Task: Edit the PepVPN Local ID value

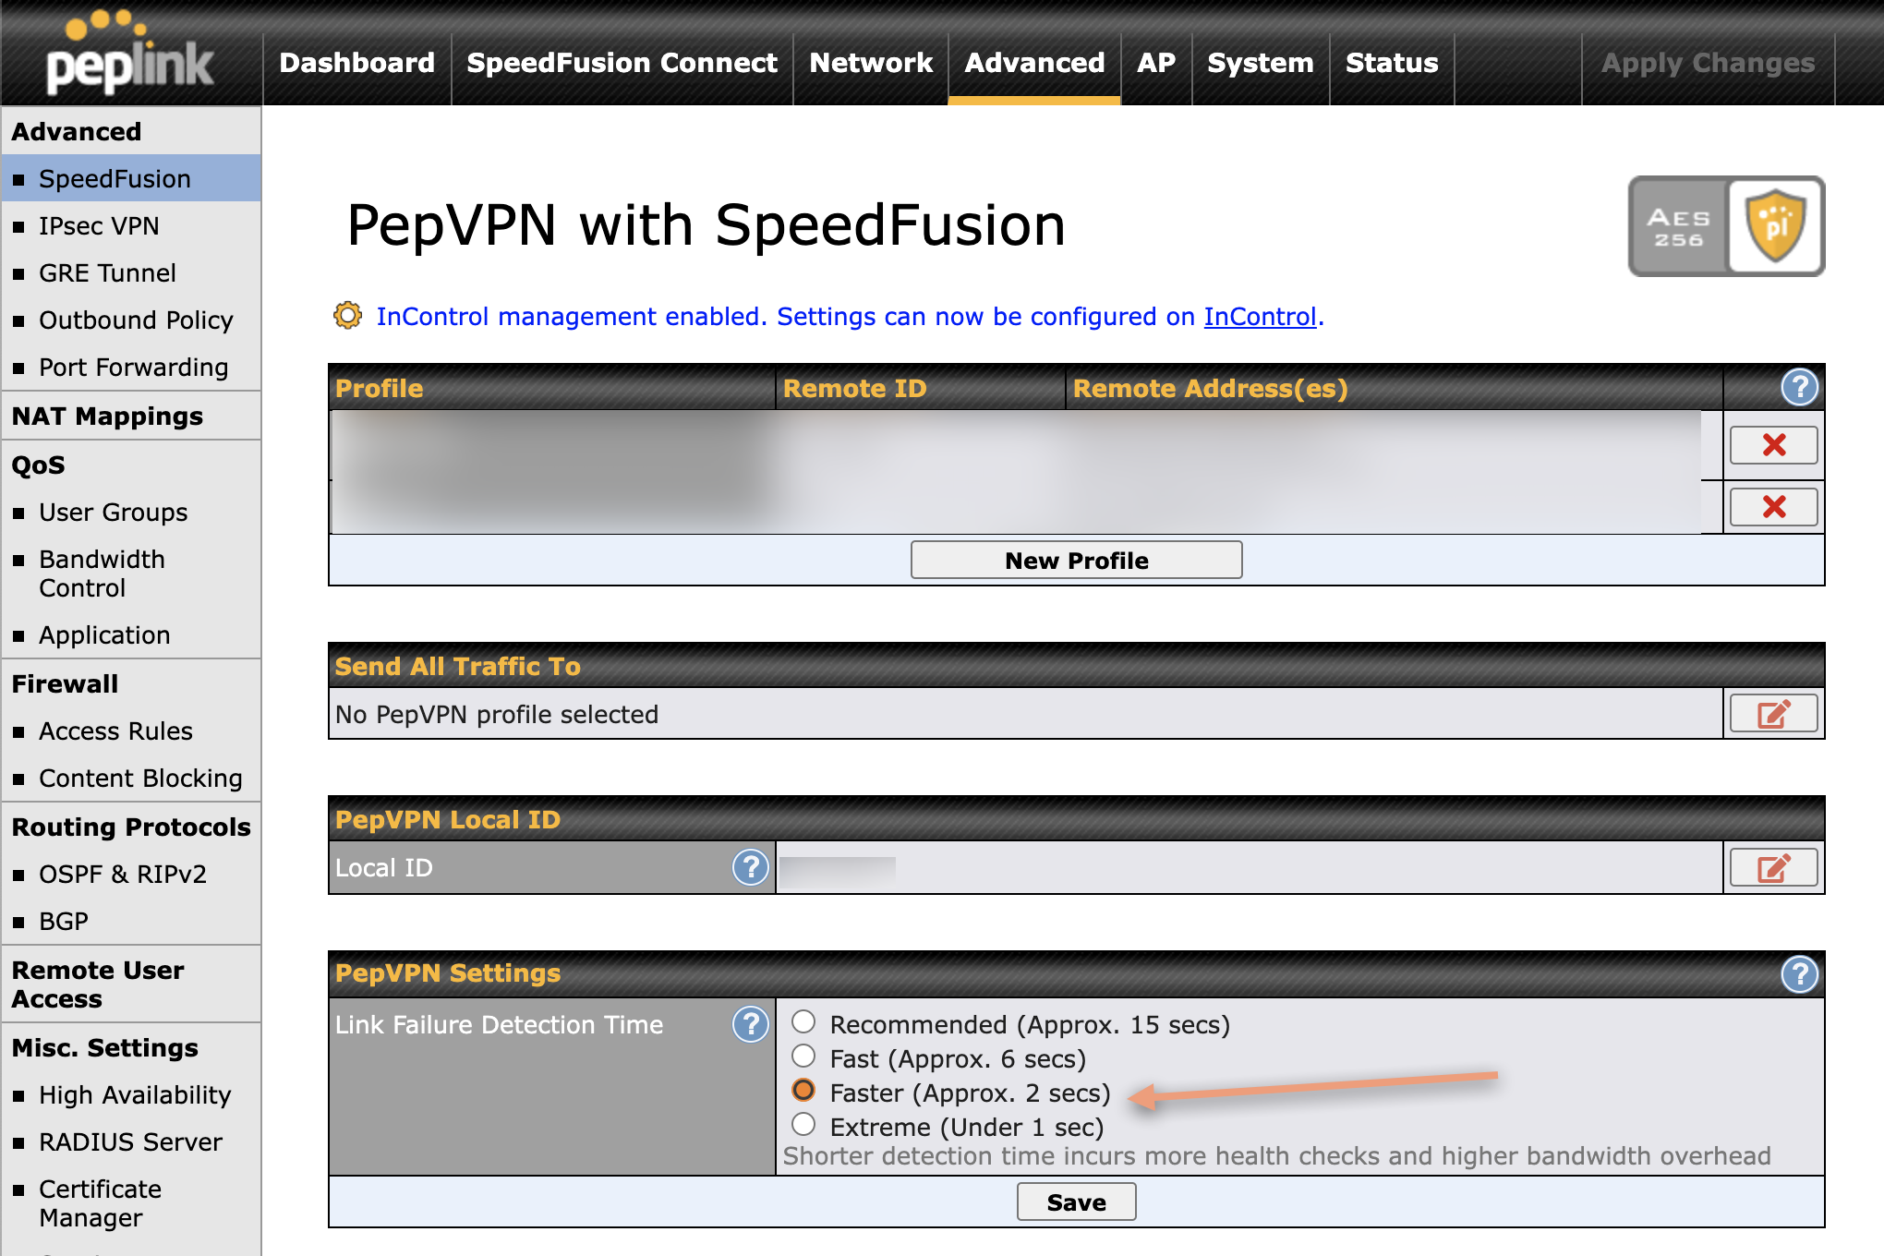Action: 1772,866
